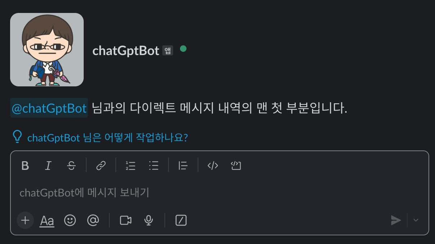
Task: Insert a code block
Action: pyautogui.click(x=236, y=166)
